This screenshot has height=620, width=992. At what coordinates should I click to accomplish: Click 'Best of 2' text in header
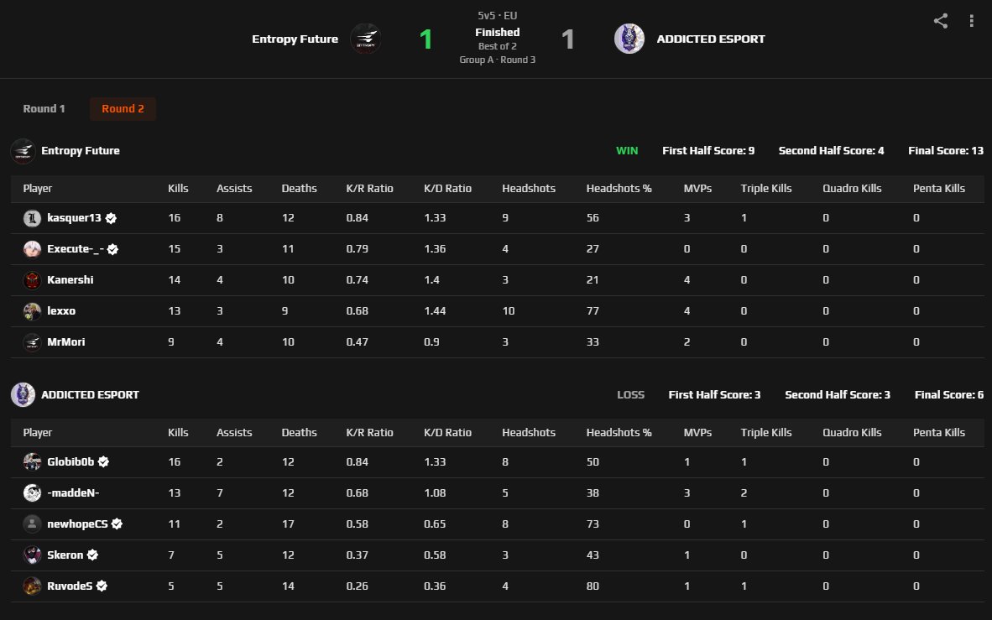(x=498, y=46)
